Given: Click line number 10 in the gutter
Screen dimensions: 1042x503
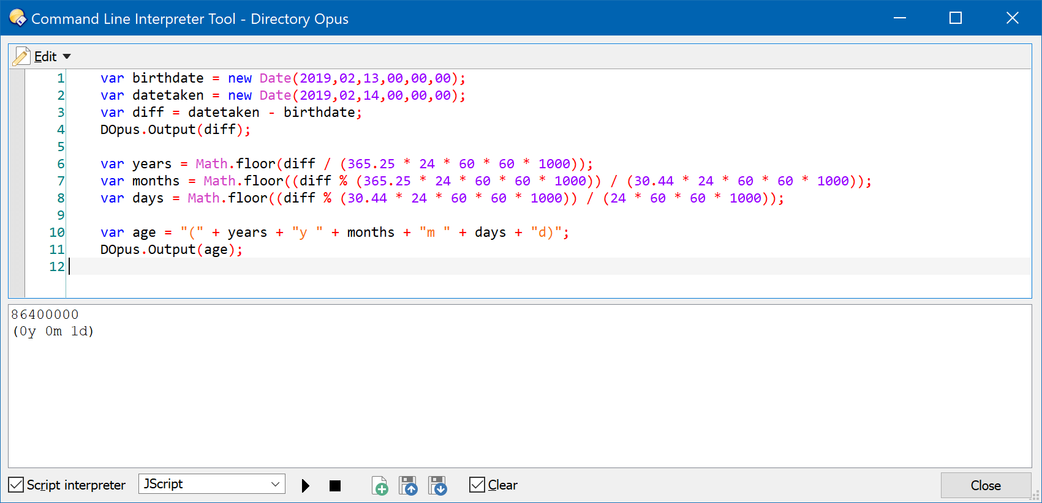Looking at the screenshot, I should pyautogui.click(x=57, y=233).
